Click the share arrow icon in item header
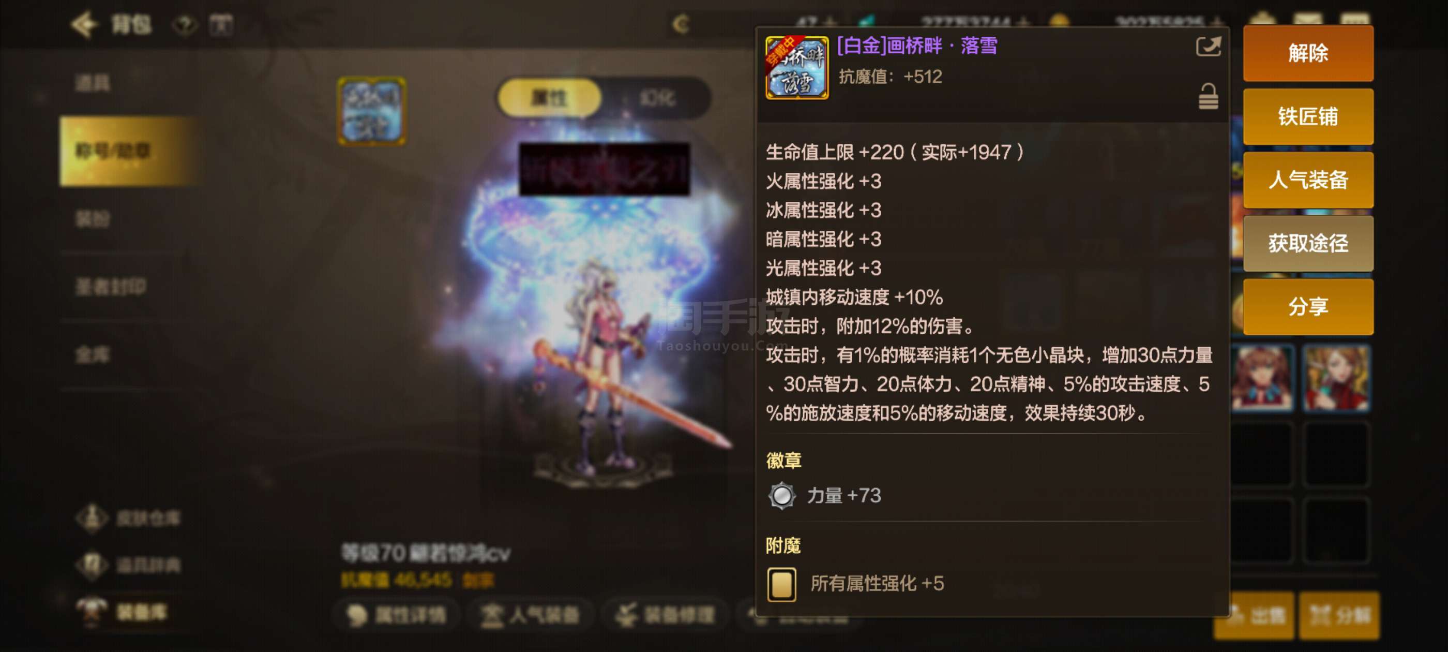Screen dimensions: 1448x652 click(x=1208, y=46)
